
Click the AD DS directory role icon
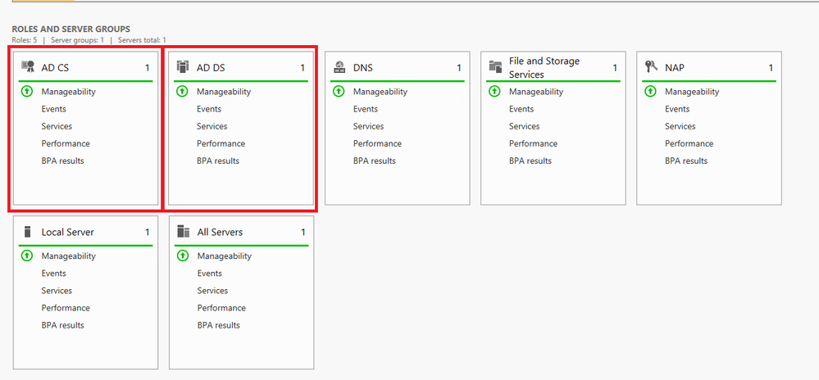coord(183,67)
